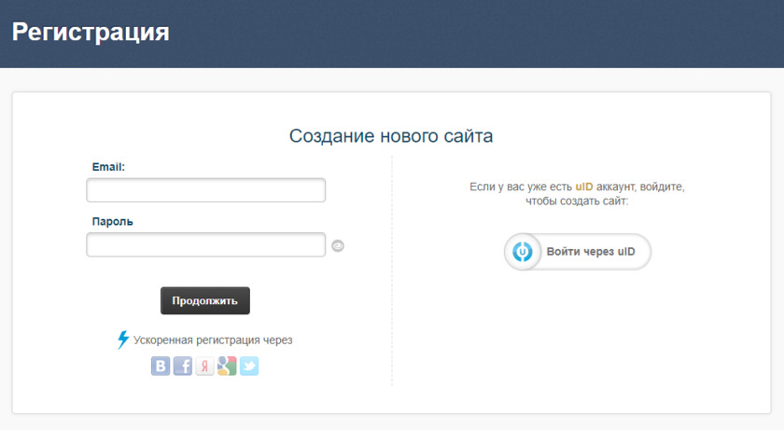Click the Регистрация page heading
Viewport: 784px width, 430px height.
[91, 33]
